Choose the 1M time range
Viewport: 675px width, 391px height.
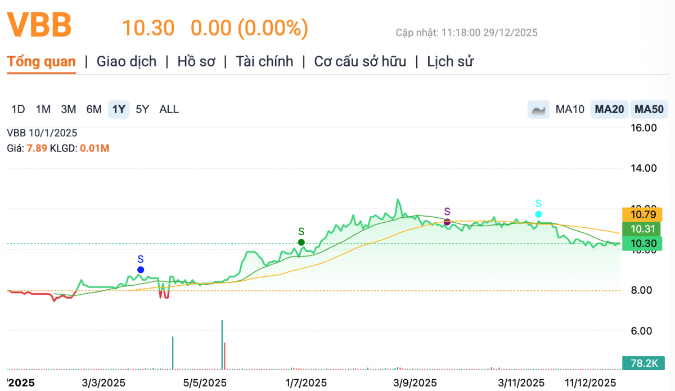point(43,109)
